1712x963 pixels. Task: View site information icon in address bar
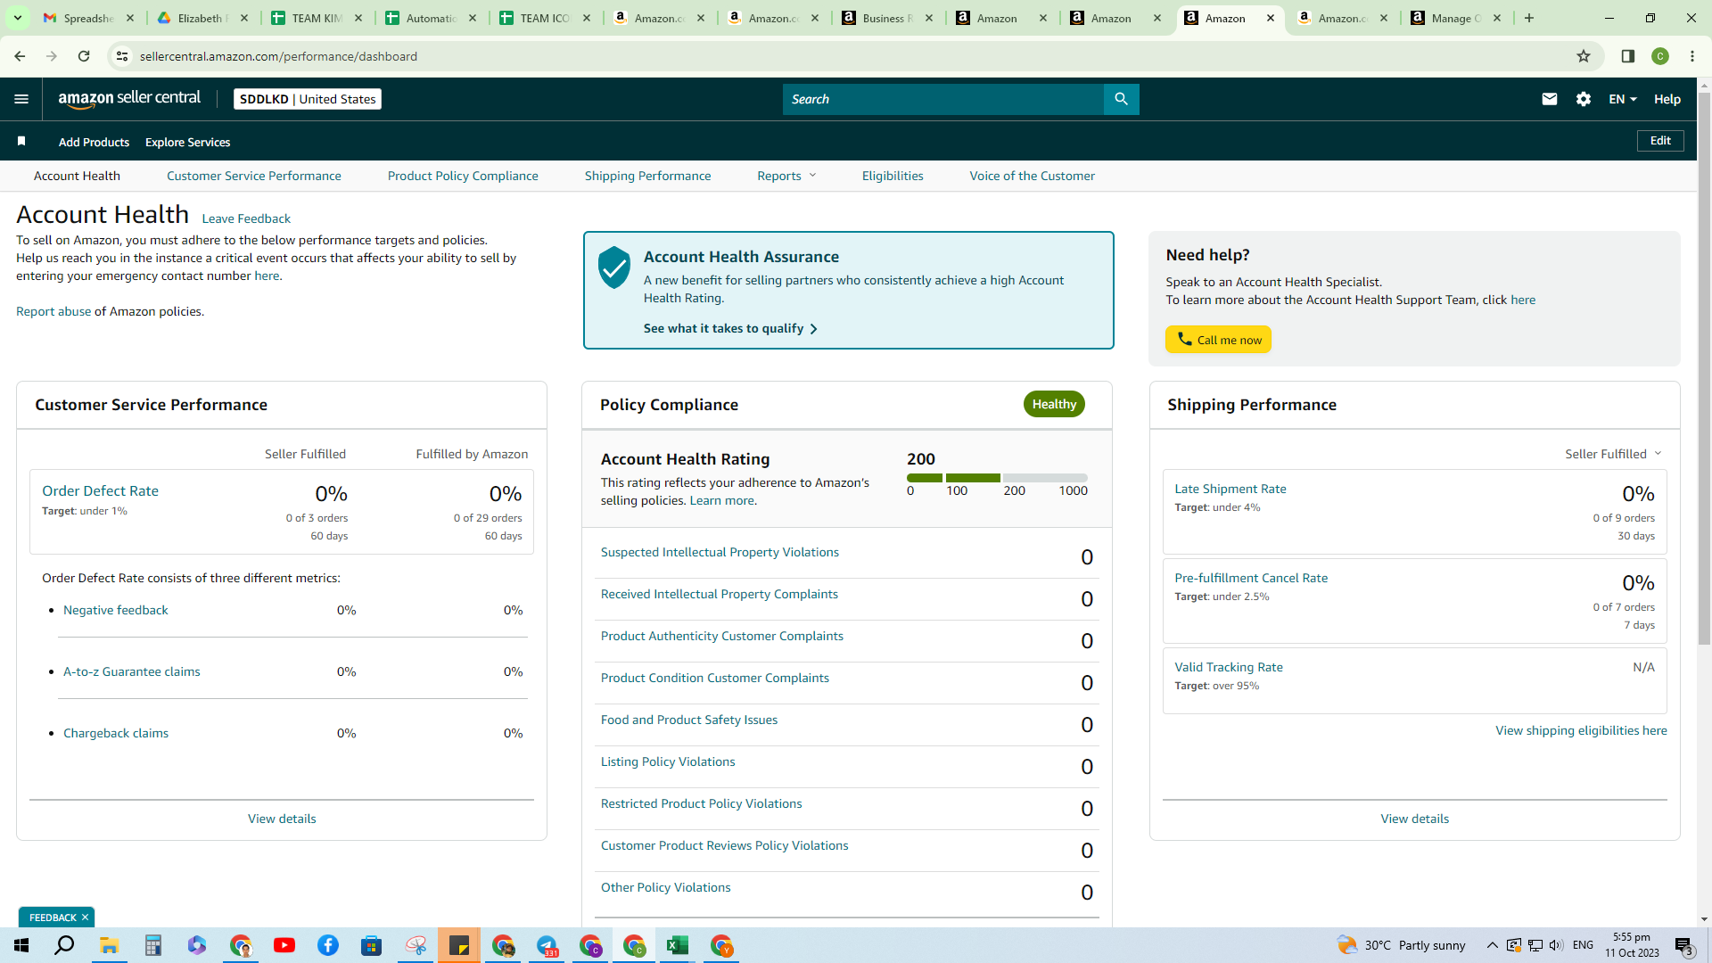tap(122, 56)
